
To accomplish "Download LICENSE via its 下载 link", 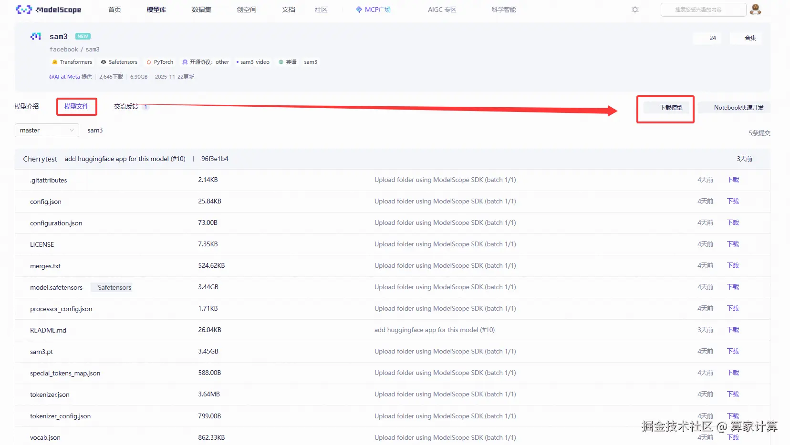I will (x=733, y=244).
